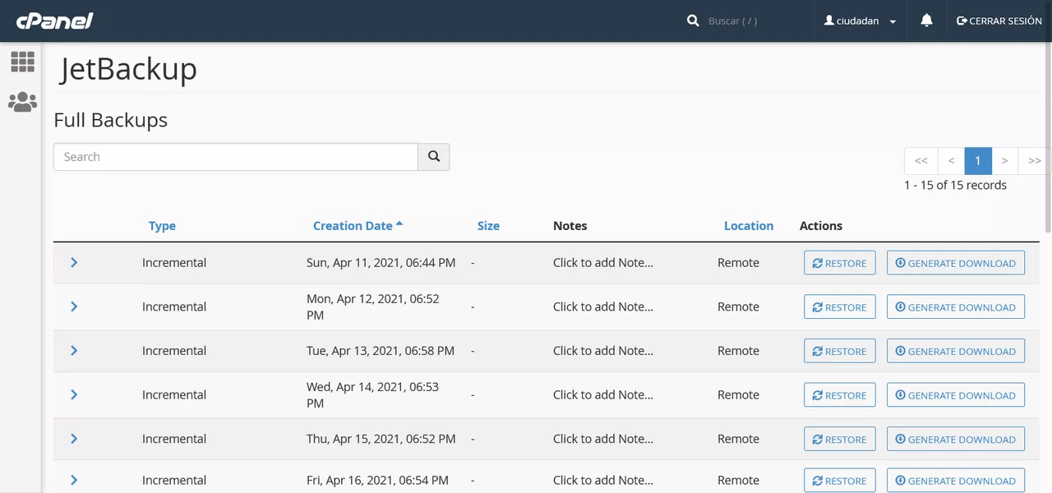Viewport: 1052px width, 493px height.
Task: Expand the Mon, Apr 12, 2021 backup row
Action: [74, 306]
